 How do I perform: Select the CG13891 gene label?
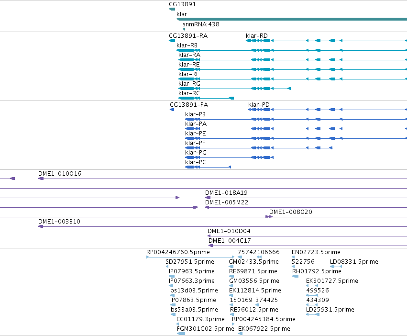tap(182, 4)
